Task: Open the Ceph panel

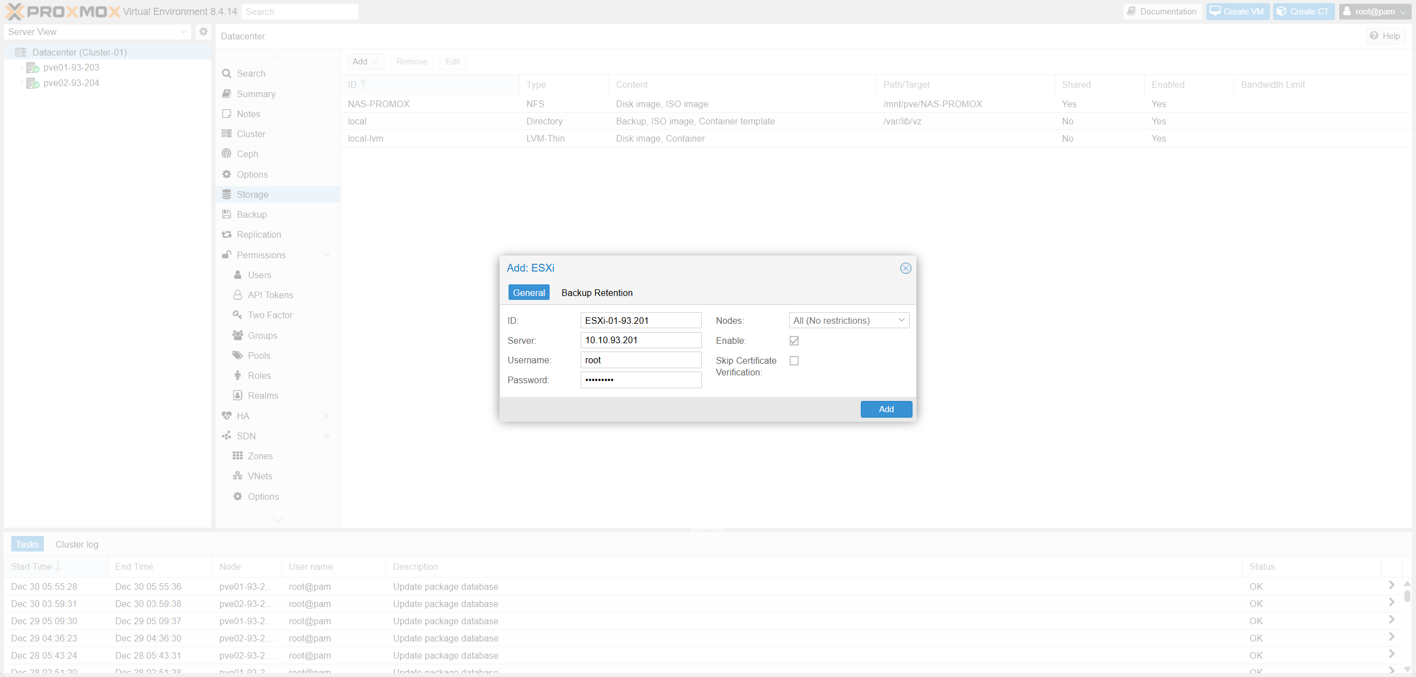Action: click(247, 154)
